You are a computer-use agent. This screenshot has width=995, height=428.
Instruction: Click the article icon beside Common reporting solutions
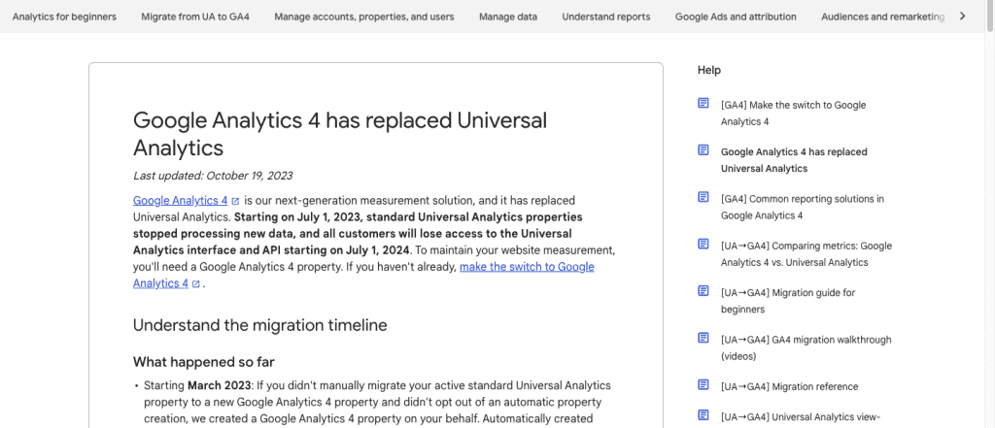click(x=703, y=197)
